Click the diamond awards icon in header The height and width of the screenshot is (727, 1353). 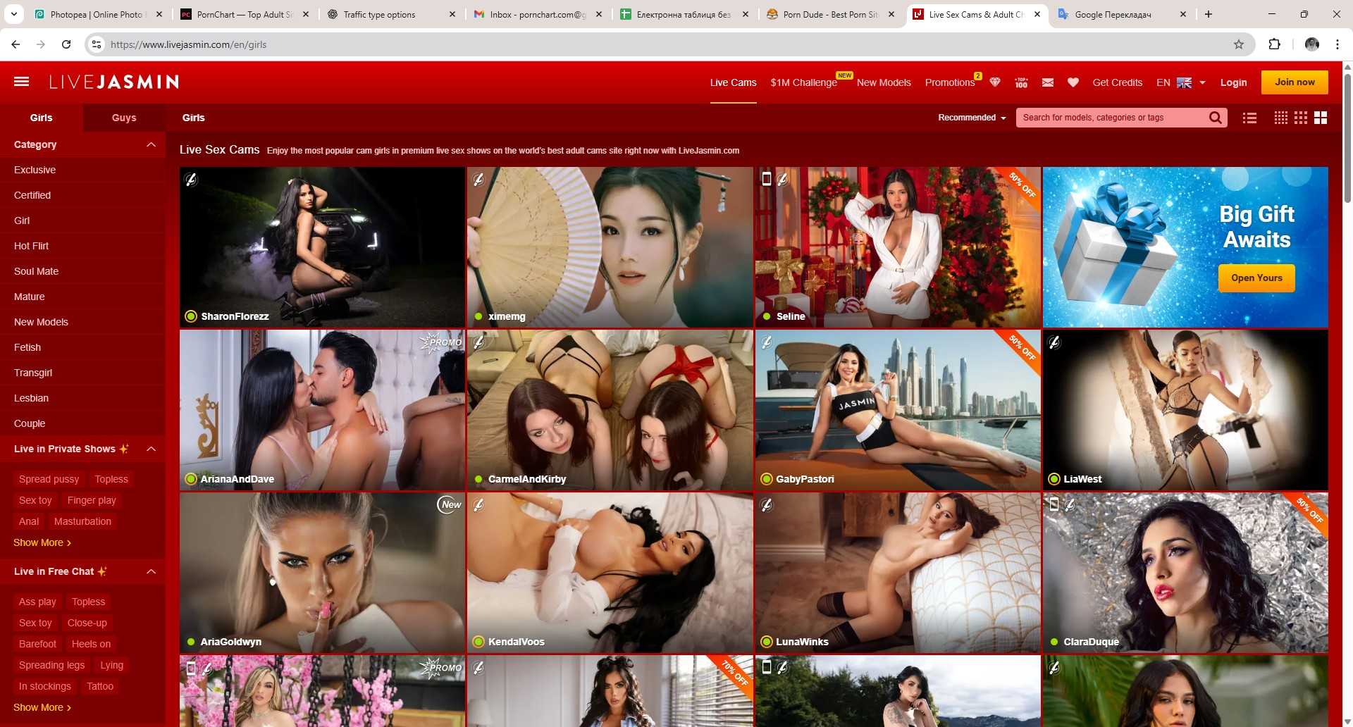click(994, 82)
